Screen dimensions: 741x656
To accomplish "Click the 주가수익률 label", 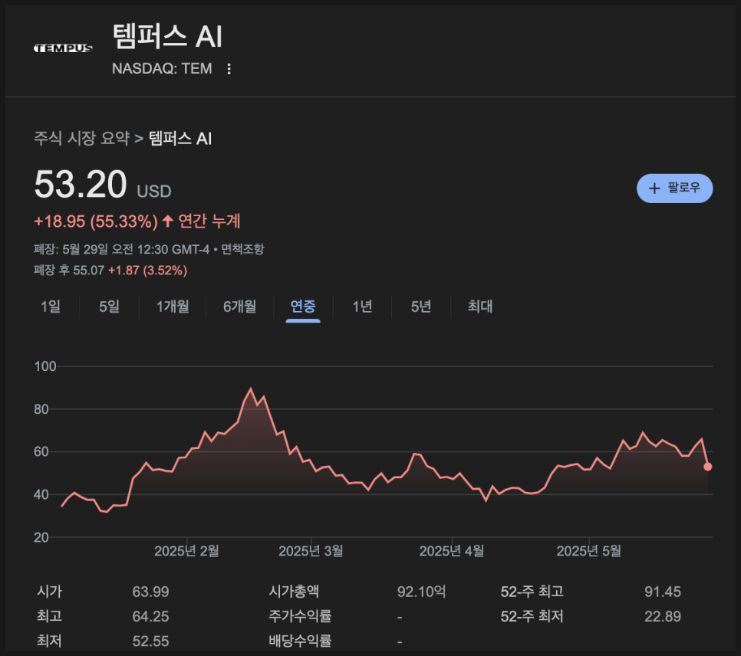I will pyautogui.click(x=300, y=616).
